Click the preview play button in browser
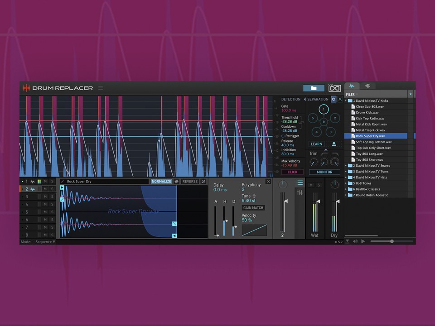 coord(363,241)
